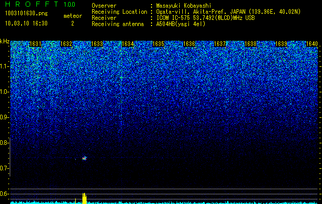Click the Receiving Location label
Image resolution: width=322 pixels, height=204 pixels.
pos(119,12)
